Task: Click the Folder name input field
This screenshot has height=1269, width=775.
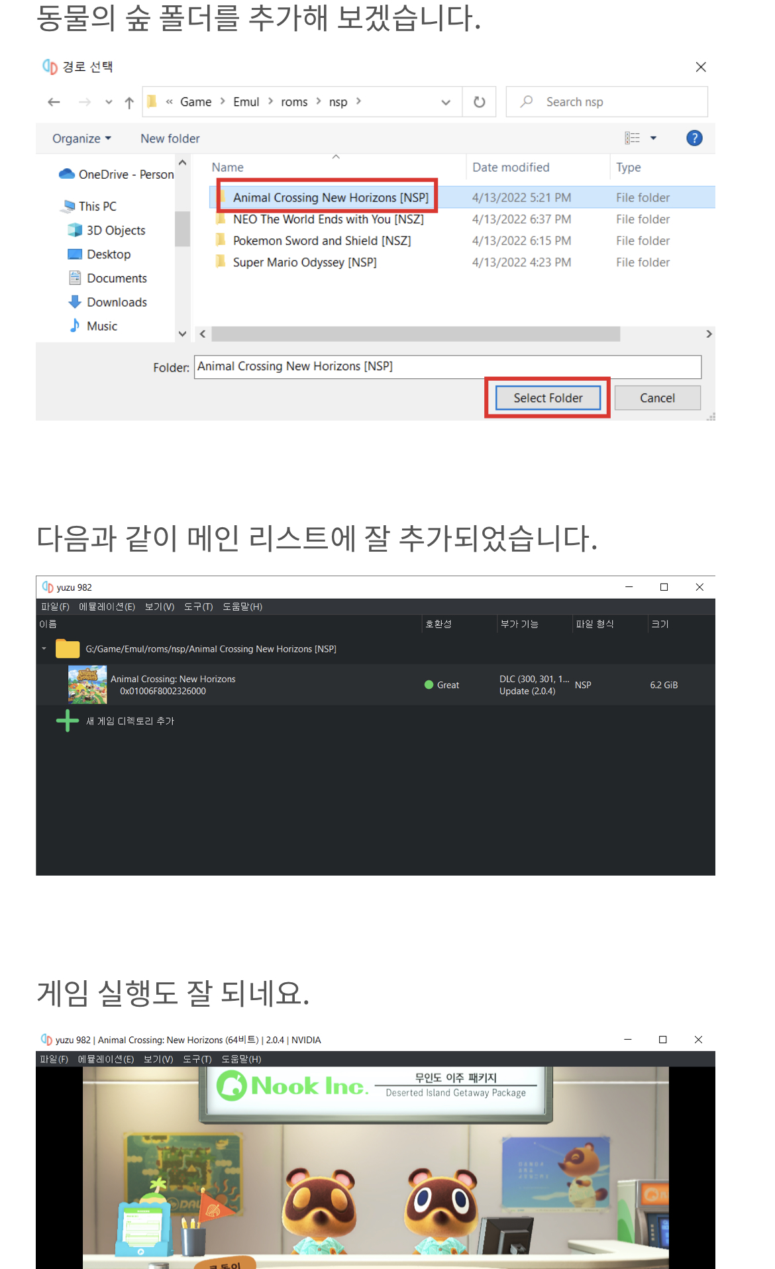Action: [x=448, y=367]
